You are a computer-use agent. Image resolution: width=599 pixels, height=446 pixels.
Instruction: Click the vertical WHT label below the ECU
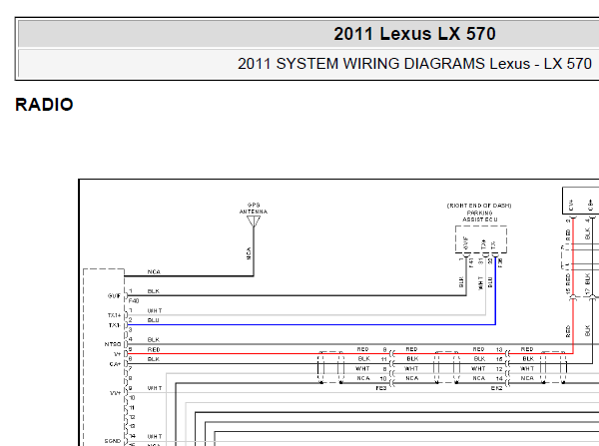coord(480,283)
